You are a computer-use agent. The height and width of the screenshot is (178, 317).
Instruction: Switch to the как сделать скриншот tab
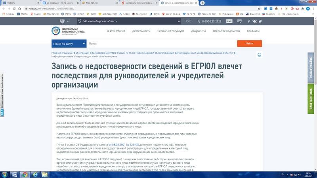tap(139, 3)
